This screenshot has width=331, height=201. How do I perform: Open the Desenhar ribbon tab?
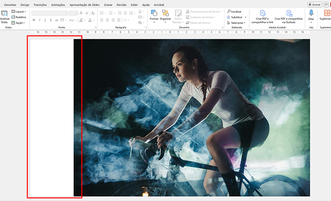10,5
